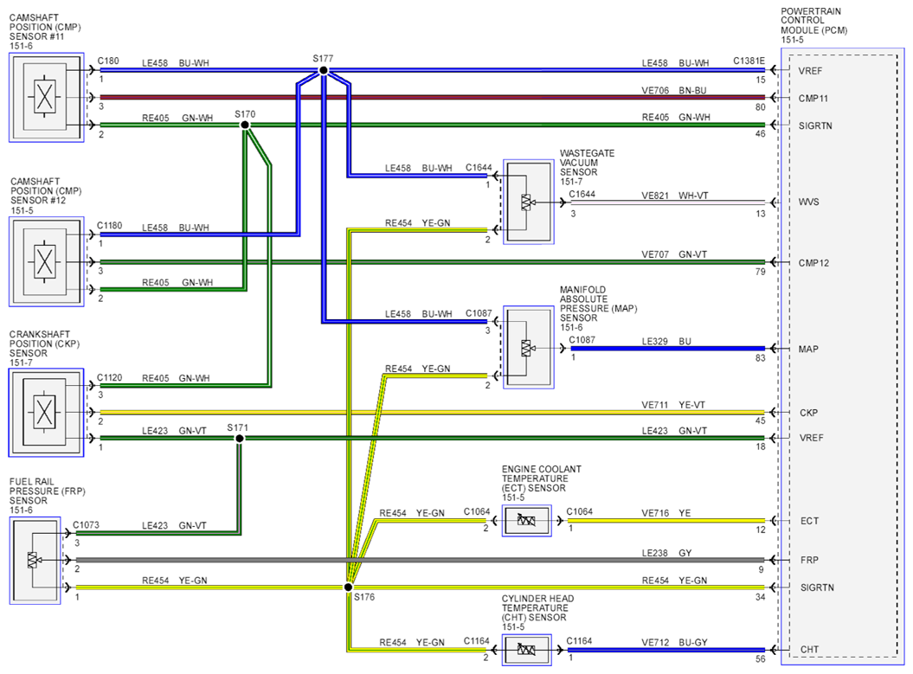Click PCM pin number 80

[x=761, y=106]
